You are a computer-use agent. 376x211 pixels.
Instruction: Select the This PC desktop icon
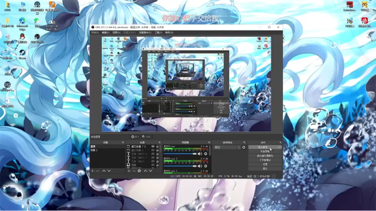pos(22,6)
